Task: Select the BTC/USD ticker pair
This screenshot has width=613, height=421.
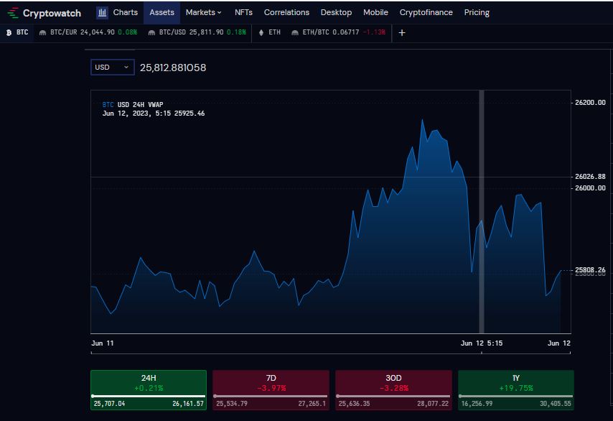Action: coord(197,32)
